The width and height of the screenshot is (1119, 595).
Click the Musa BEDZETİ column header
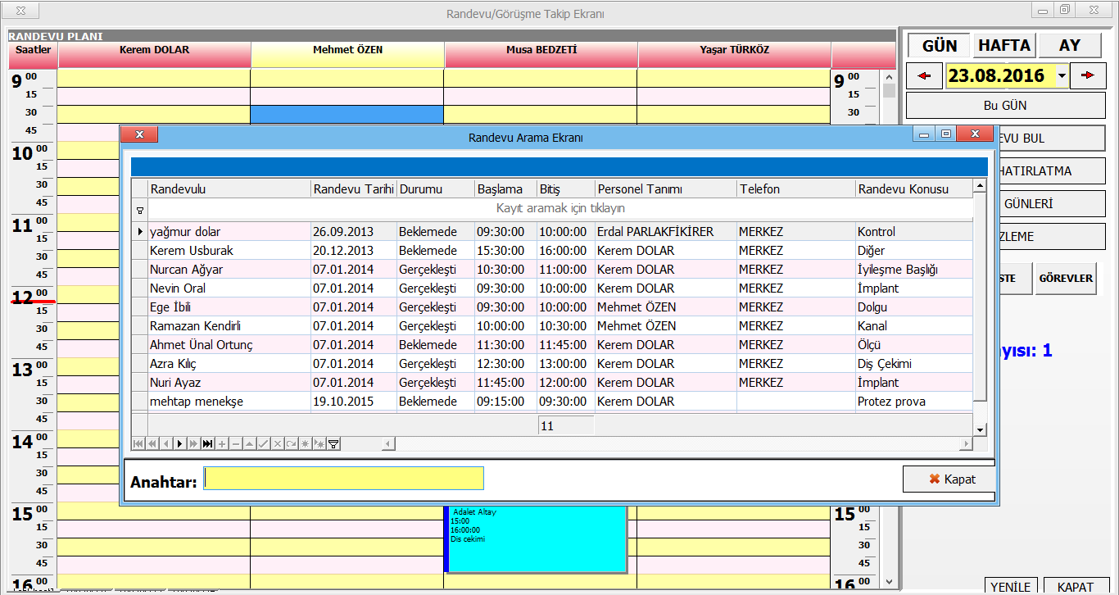pos(541,55)
